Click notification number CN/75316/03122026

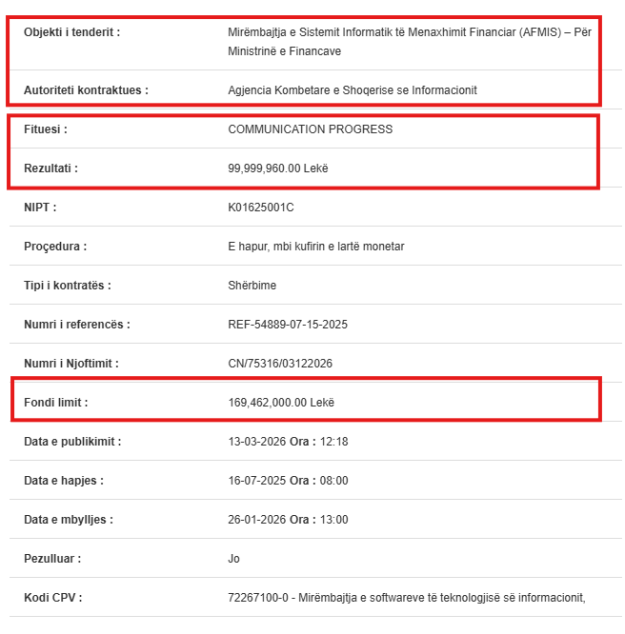[280, 364]
